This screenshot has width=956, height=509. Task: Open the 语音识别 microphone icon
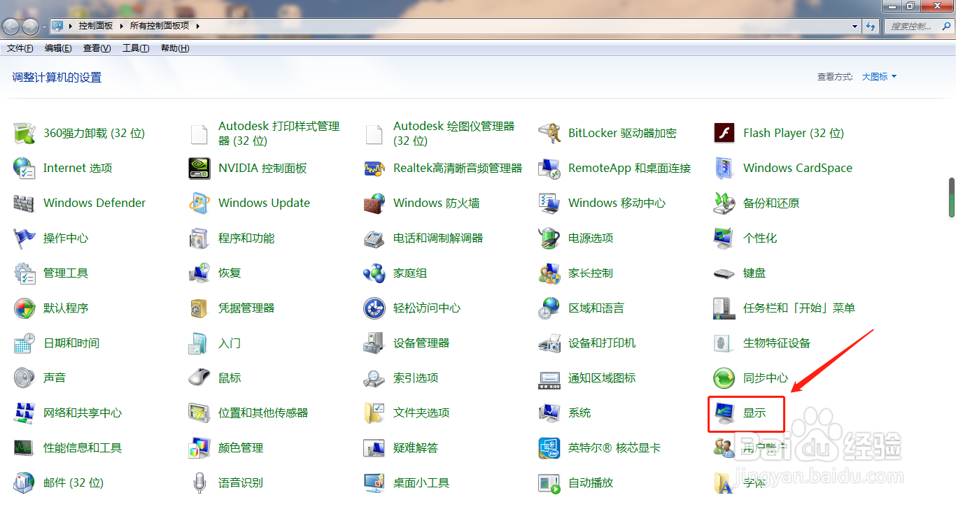(x=199, y=482)
